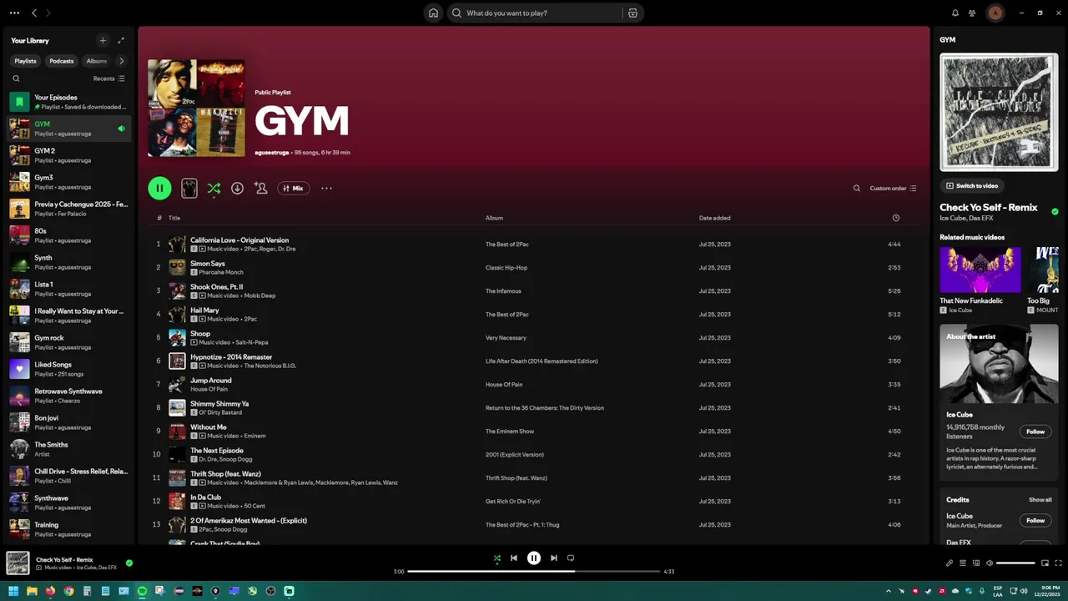1068x601 pixels.
Task: Open Liked Songs in the library
Action: pos(69,369)
